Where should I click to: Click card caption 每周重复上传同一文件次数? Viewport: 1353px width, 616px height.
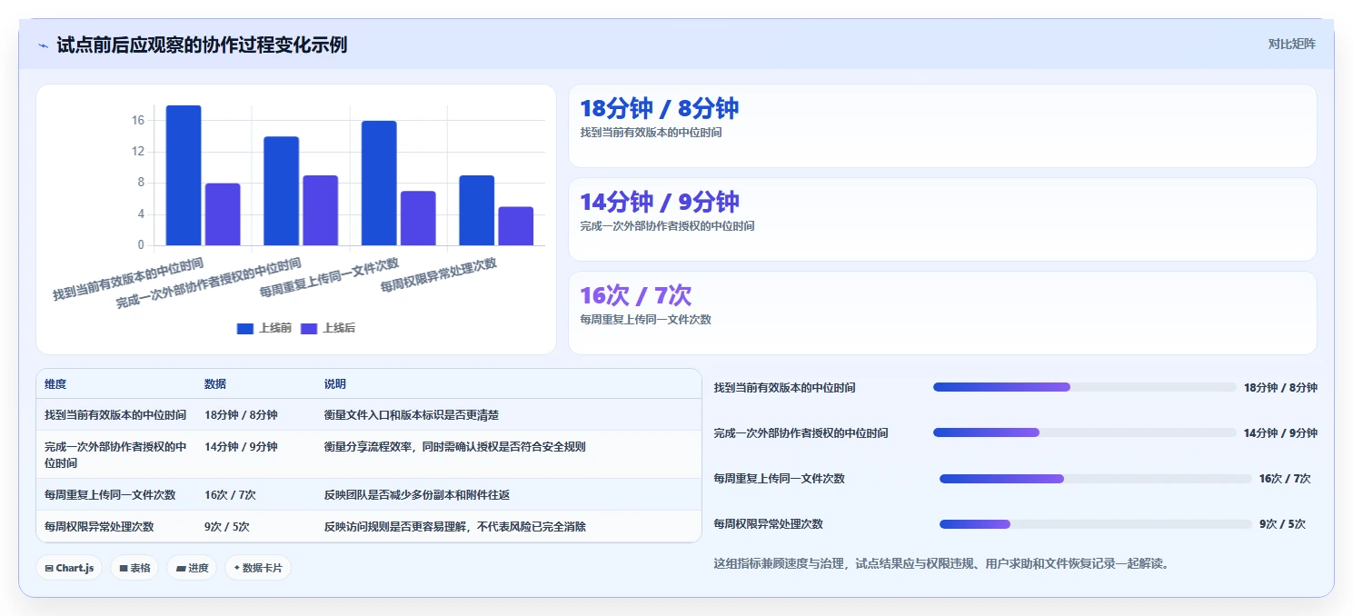pos(645,319)
